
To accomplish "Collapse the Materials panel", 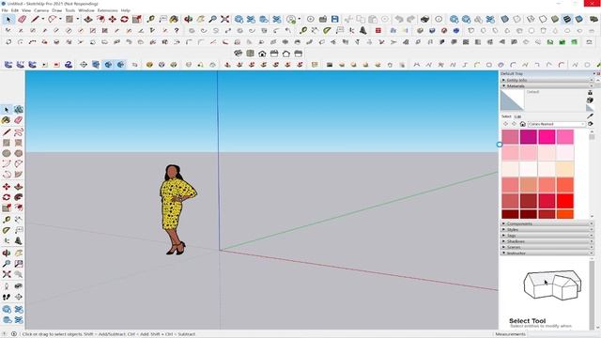I will click(x=547, y=86).
